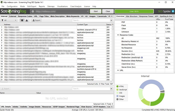This screenshot has height=111, width=175.
Task: Open the Help menu
Action: 94,6
